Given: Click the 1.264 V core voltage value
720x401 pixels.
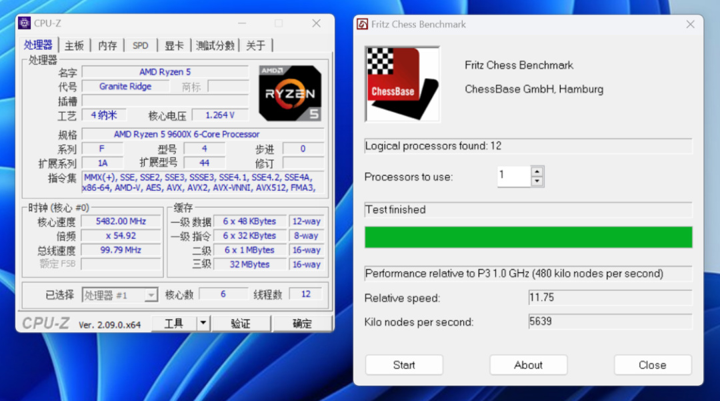Looking at the screenshot, I should pyautogui.click(x=220, y=115).
